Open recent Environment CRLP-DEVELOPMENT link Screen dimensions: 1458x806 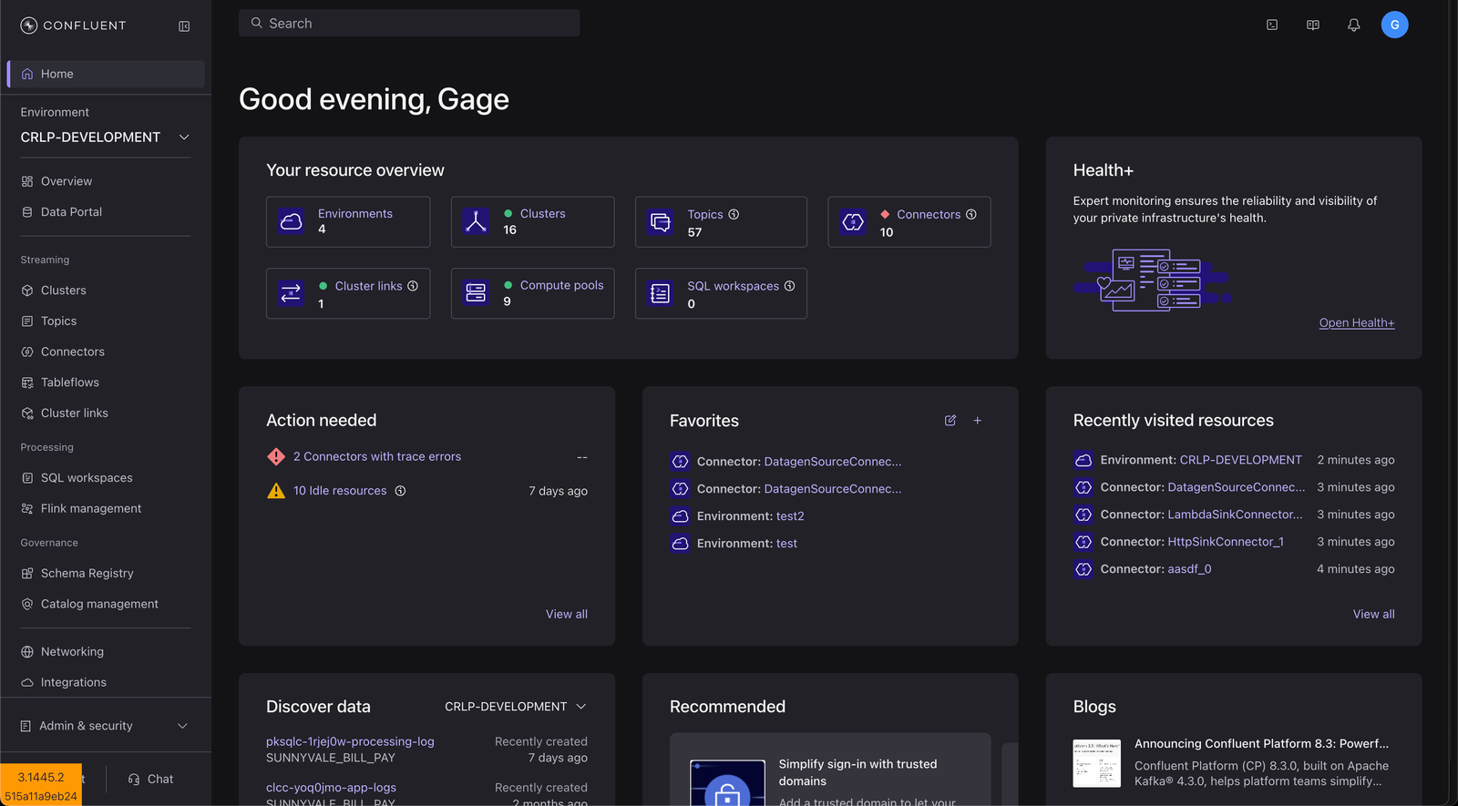(1240, 460)
